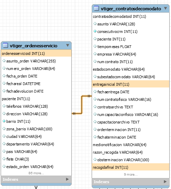The height and width of the screenshot is (189, 171).
Task: Click asunto_orden VARCHAR(255) column text
Action: click(x=31, y=61)
